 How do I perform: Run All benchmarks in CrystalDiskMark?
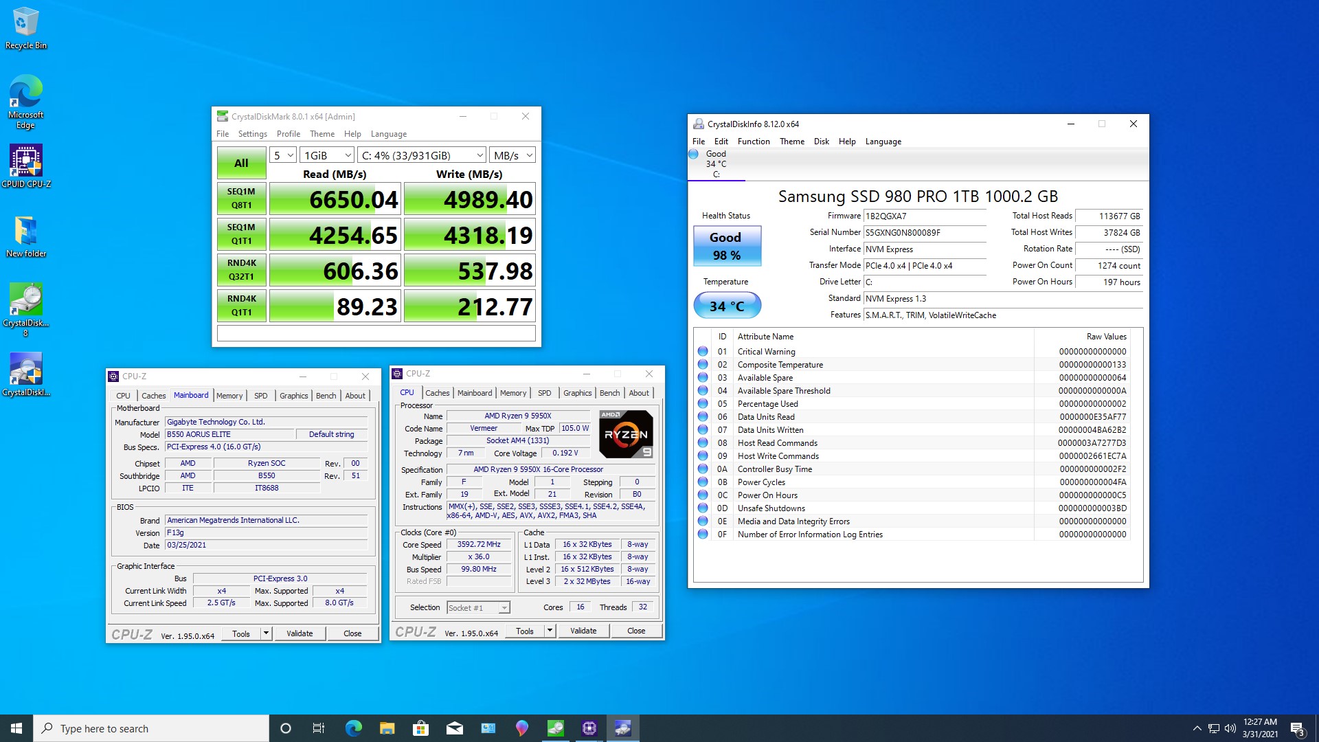tap(241, 164)
